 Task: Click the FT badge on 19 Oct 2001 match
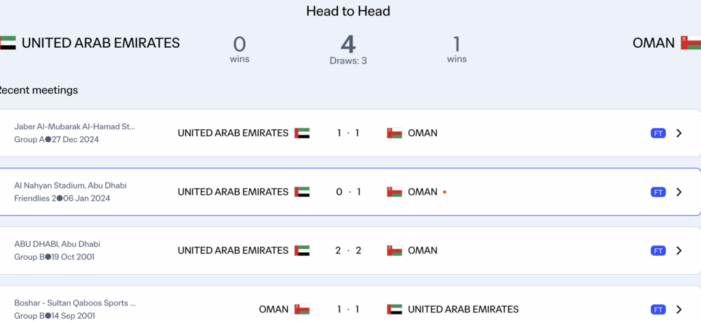(x=658, y=251)
